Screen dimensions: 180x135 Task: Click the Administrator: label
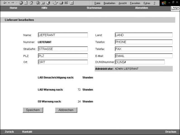click(x=104, y=69)
